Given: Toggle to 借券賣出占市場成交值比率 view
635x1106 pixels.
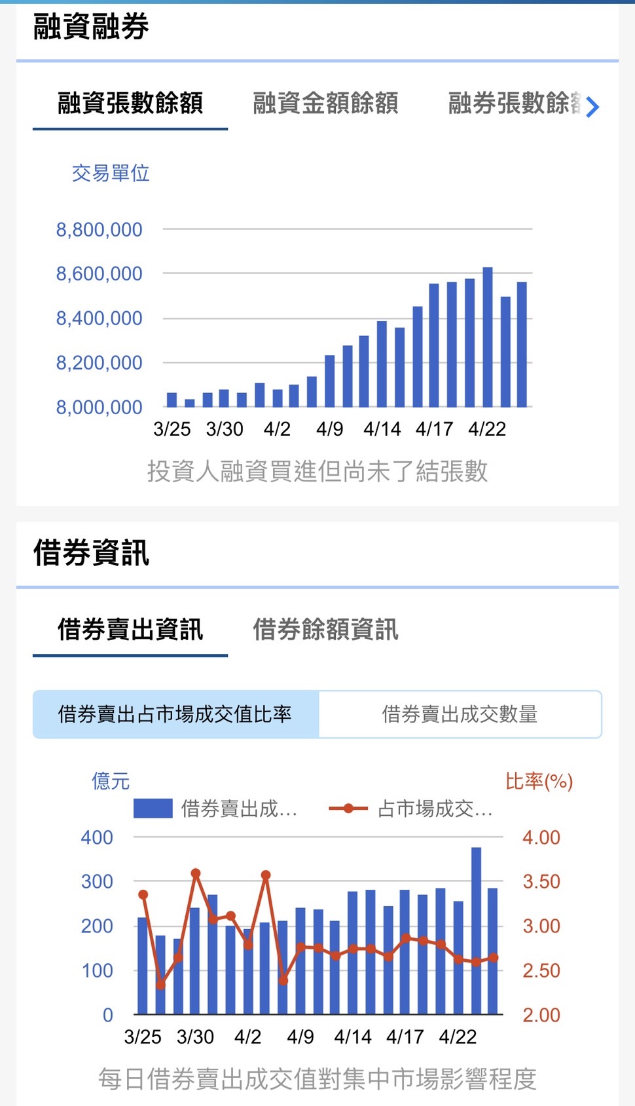Looking at the screenshot, I should pyautogui.click(x=175, y=714).
